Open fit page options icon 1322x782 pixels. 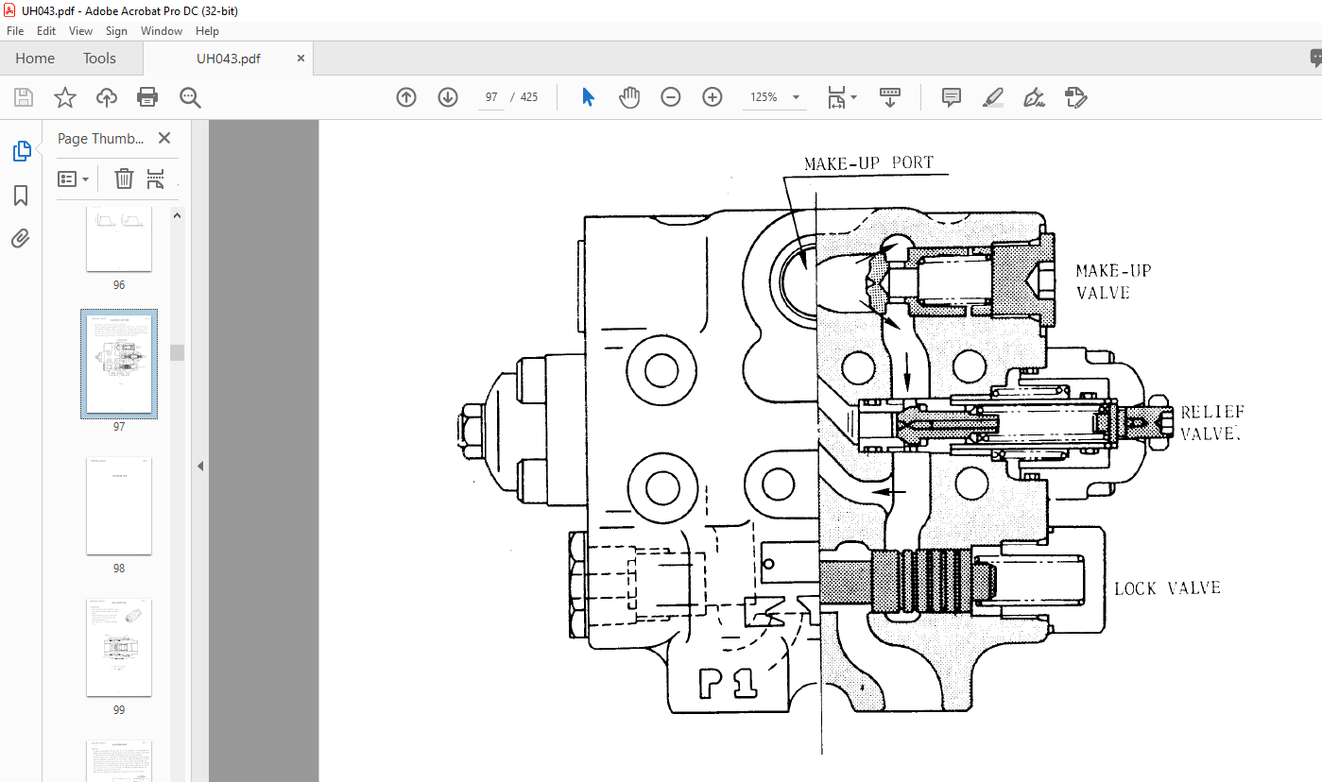pyautogui.click(x=836, y=97)
